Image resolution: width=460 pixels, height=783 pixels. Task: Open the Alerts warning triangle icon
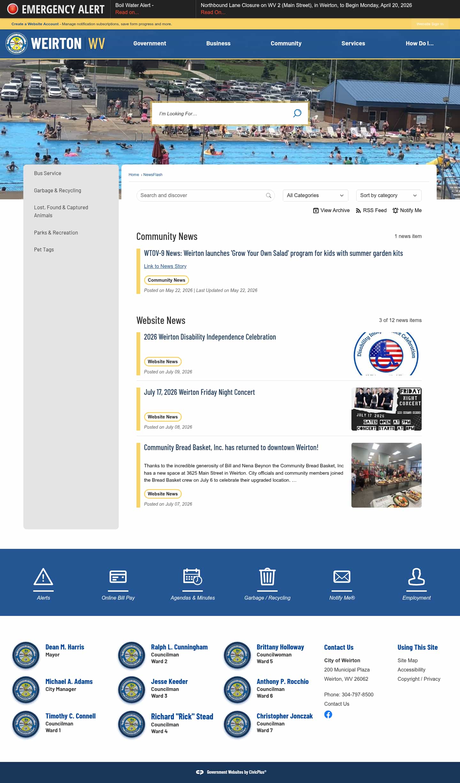pyautogui.click(x=43, y=576)
